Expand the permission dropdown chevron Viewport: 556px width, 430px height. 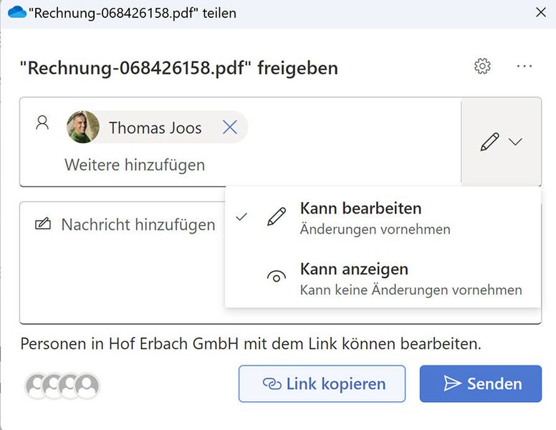(516, 142)
